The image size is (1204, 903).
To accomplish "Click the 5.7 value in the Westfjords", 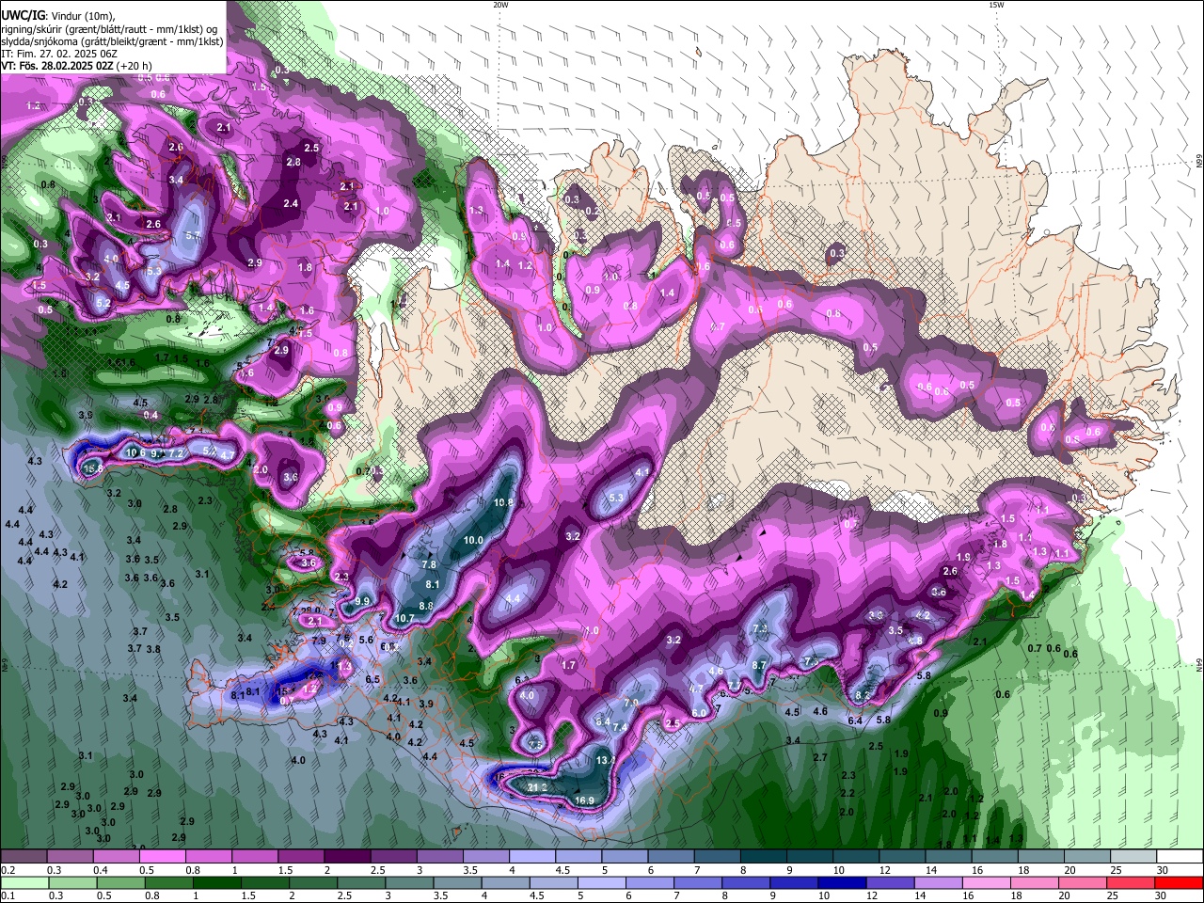I will pos(194,235).
